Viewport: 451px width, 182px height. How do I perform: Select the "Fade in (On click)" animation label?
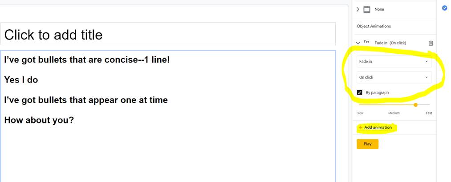pos(390,43)
